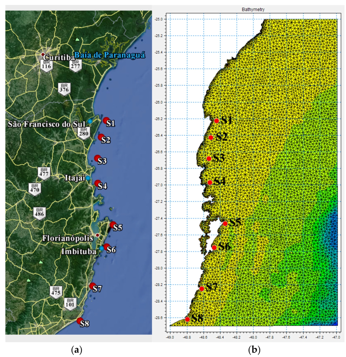This screenshot has width=346, height=357.
Task: Select the BR 116 highway shield
Action: [46, 65]
